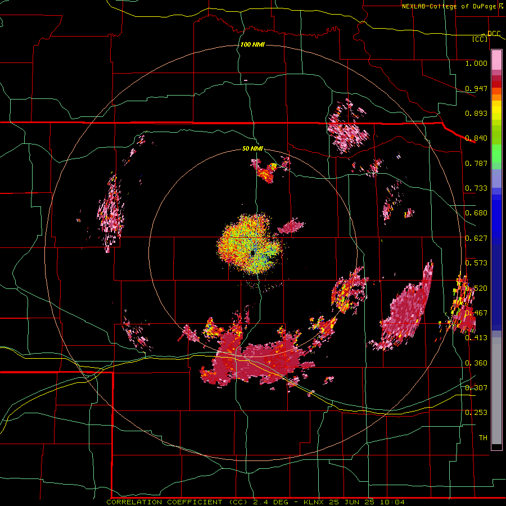Click the NEXLAB-College of DuPage label
This screenshot has width=506, height=506.
[448, 6]
